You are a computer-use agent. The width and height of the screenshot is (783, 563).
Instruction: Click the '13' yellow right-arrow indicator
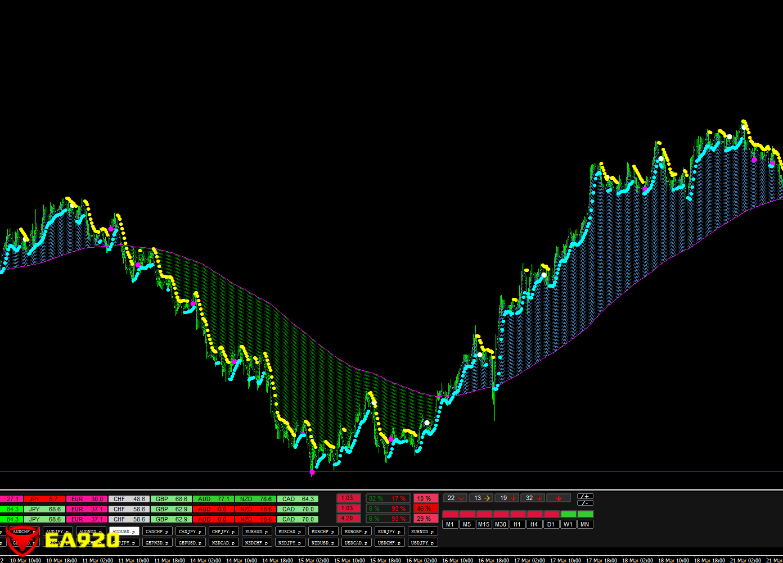(481, 498)
